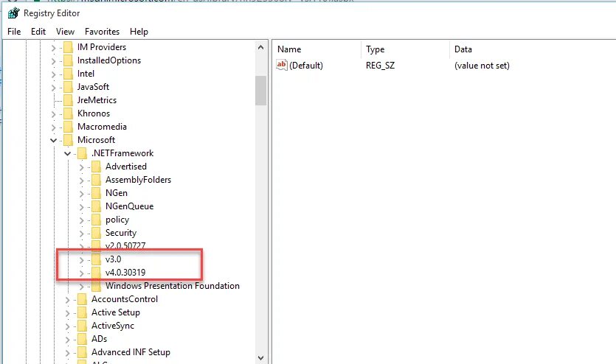Expand the ADs key
Viewport: 616px width, 364px height.
[68, 340]
